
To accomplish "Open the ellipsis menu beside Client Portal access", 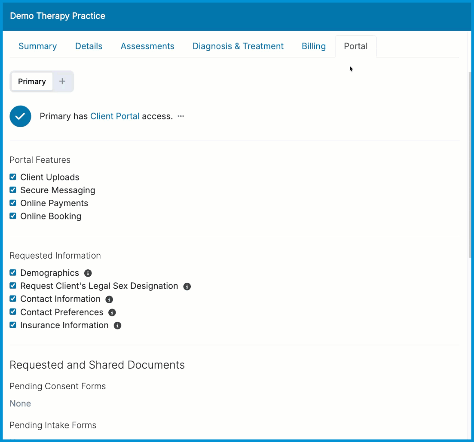I will (x=181, y=116).
